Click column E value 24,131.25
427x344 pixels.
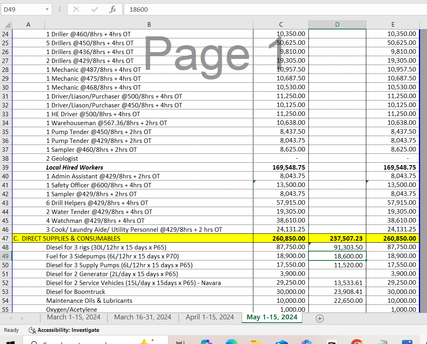click(x=393, y=230)
